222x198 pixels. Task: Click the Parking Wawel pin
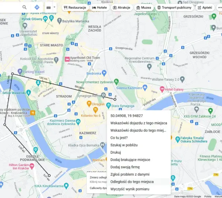point(20,72)
